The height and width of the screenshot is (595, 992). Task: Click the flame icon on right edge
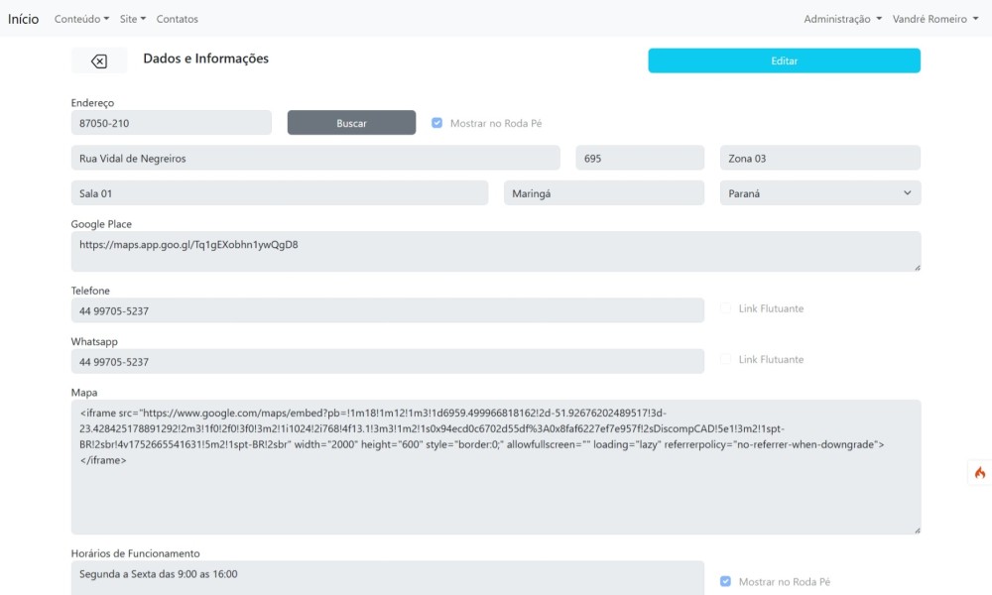click(x=979, y=473)
